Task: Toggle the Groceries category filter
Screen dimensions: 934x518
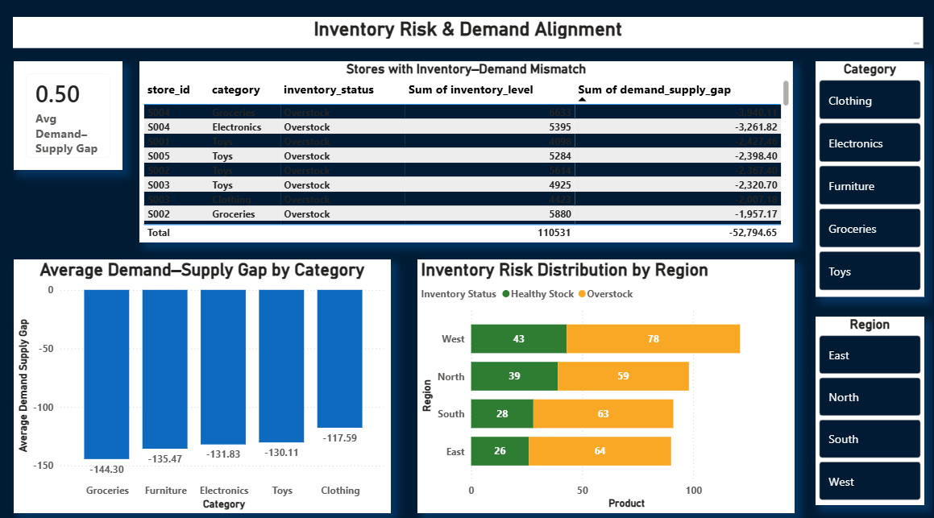Action: [870, 227]
